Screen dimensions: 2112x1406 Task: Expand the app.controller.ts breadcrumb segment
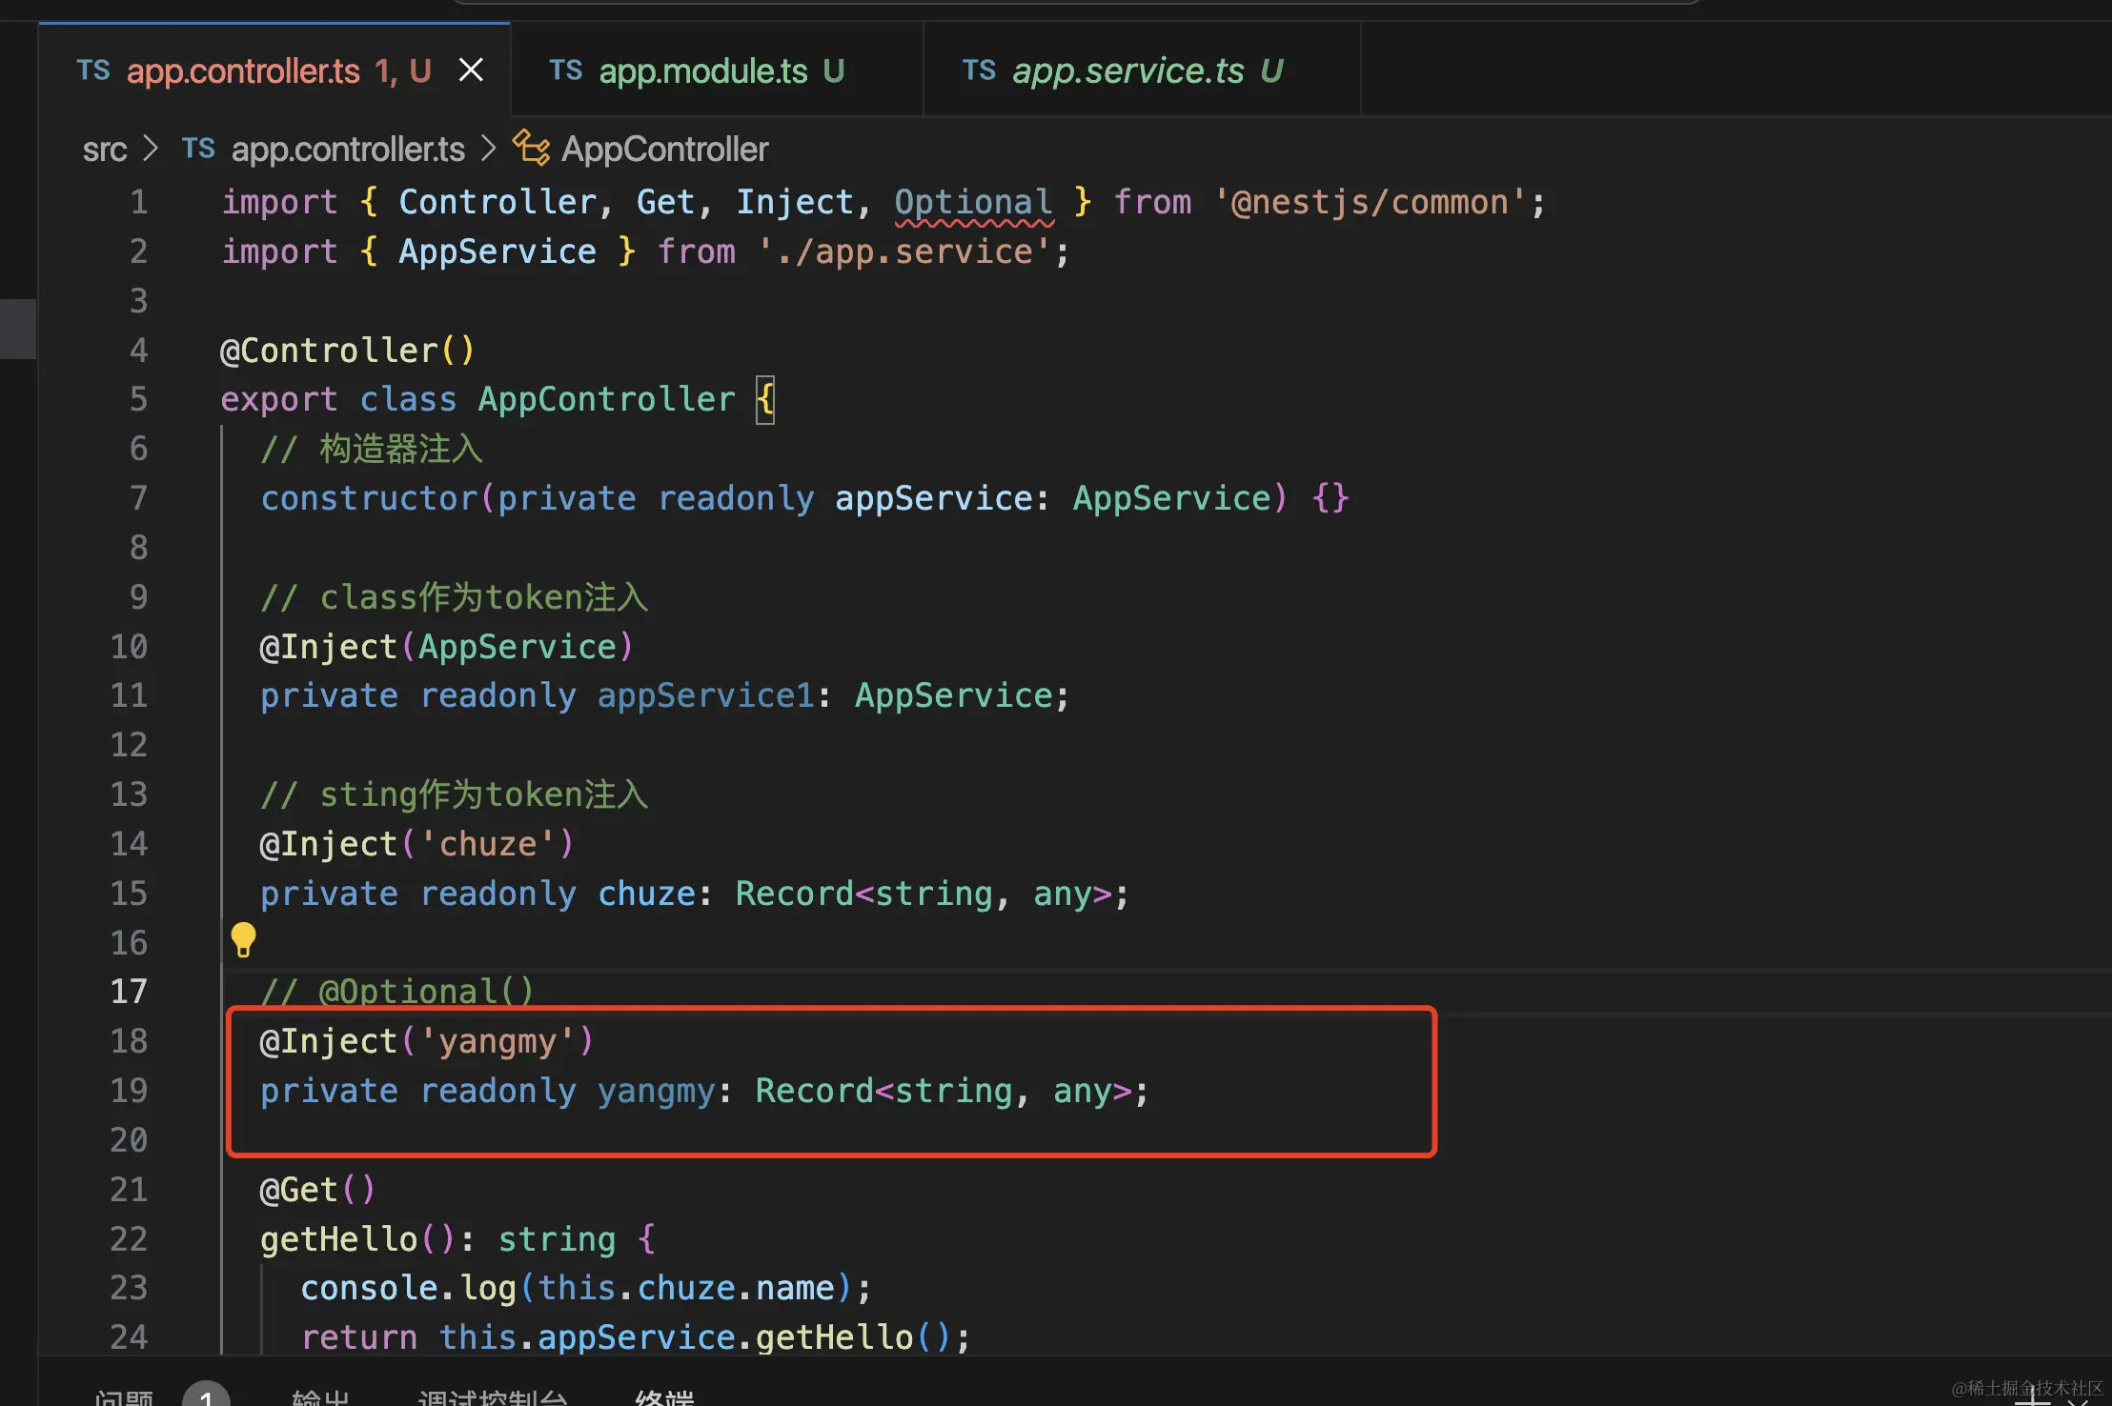(x=348, y=150)
